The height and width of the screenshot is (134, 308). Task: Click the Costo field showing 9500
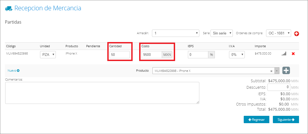pos(151,55)
